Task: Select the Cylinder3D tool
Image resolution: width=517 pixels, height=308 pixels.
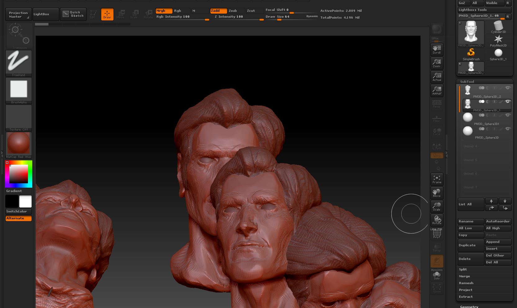Action: tap(498, 27)
